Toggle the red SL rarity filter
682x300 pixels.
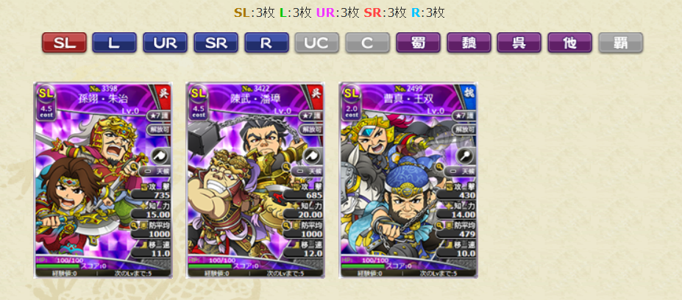coord(64,43)
